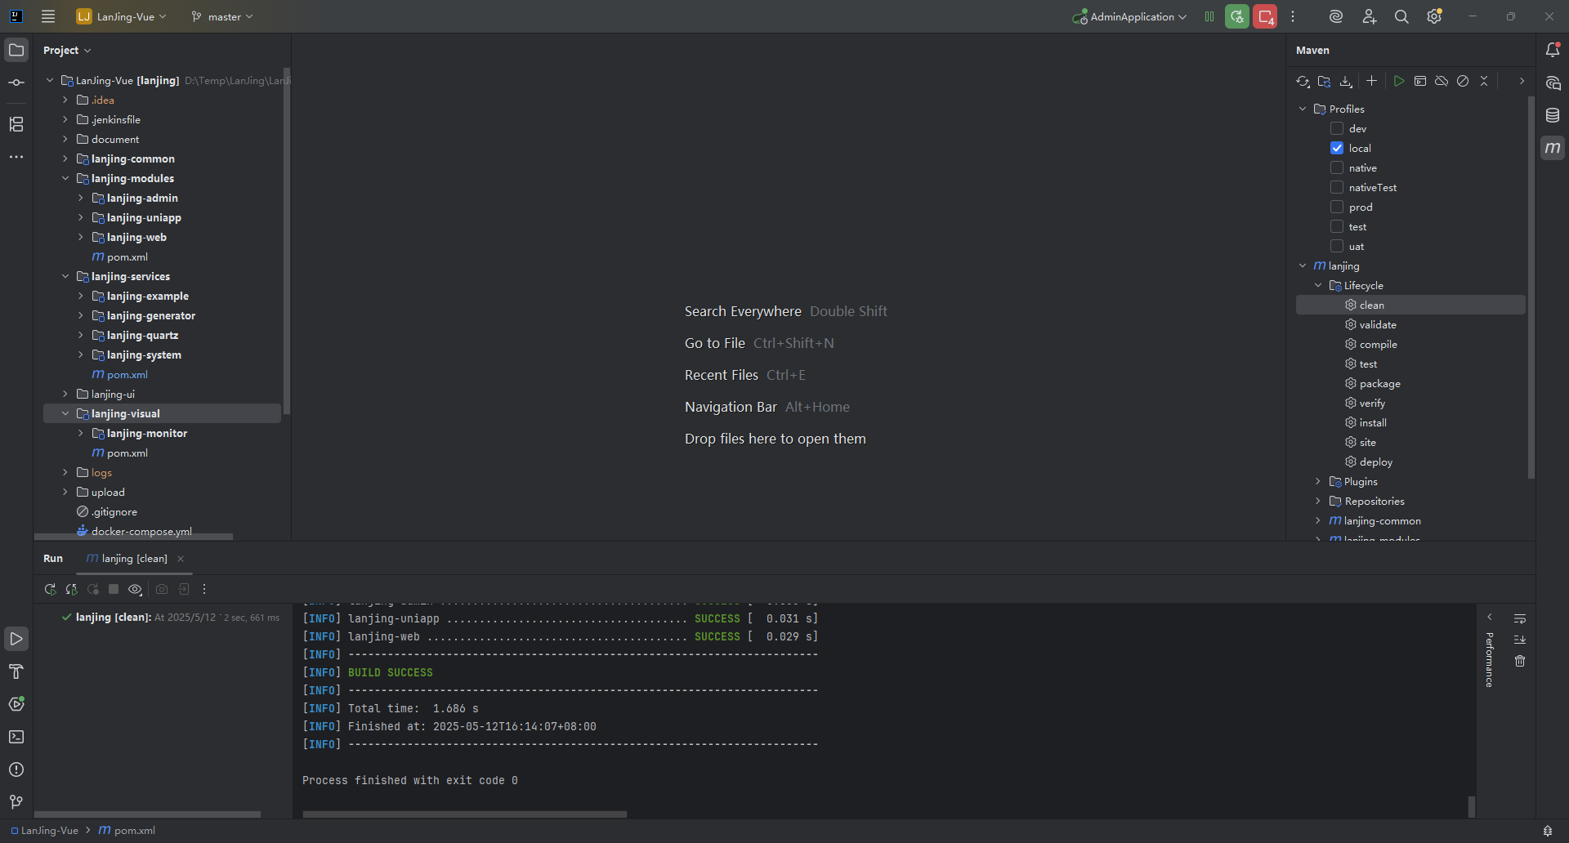
Task: Uncheck the local profile checkbox
Action: pos(1337,148)
